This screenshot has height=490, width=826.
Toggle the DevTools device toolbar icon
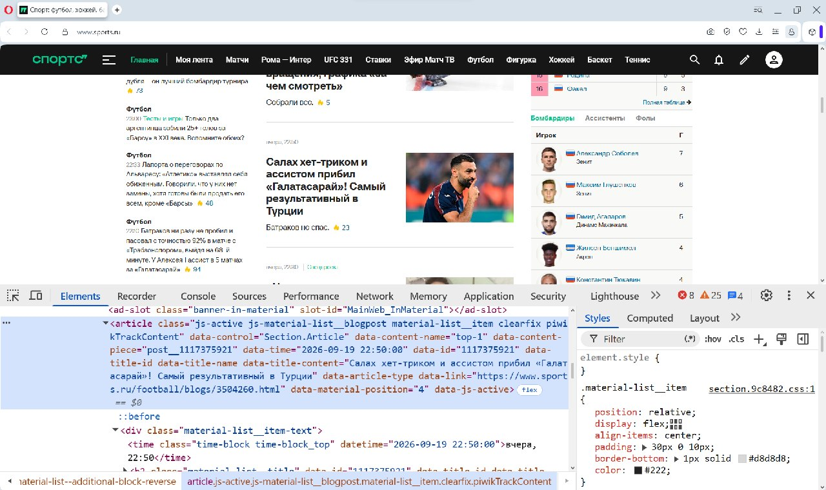(36, 295)
